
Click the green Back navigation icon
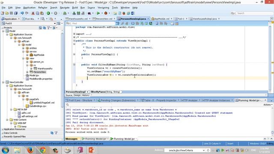click(48, 13)
